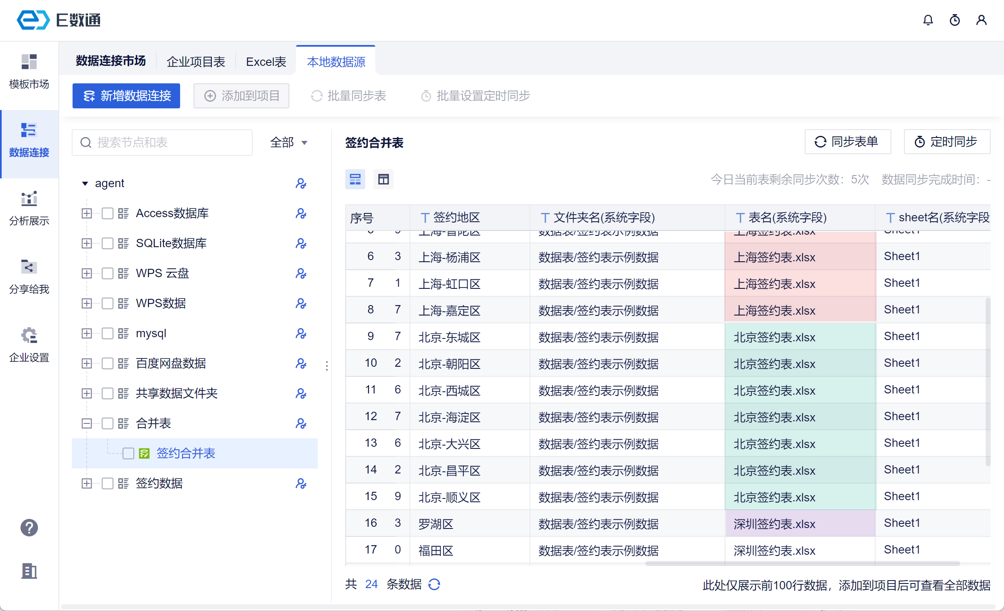This screenshot has width=1004, height=611.
Task: Collapse the 合并表 tree node
Action: 86,423
